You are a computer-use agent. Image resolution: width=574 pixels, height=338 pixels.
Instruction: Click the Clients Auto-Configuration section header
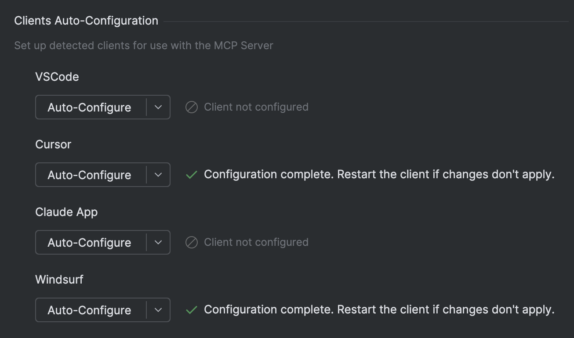(x=86, y=21)
